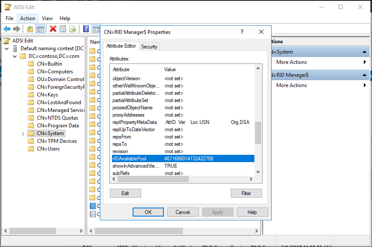Viewport: 372px width, 247px height.
Task: Click the dialog's question mark help button
Action: pos(242,32)
